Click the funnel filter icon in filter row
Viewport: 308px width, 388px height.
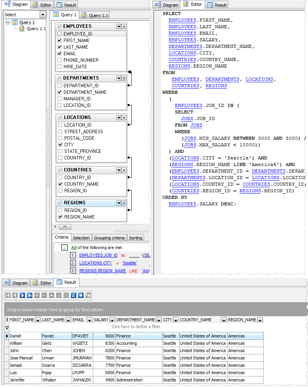(7, 327)
